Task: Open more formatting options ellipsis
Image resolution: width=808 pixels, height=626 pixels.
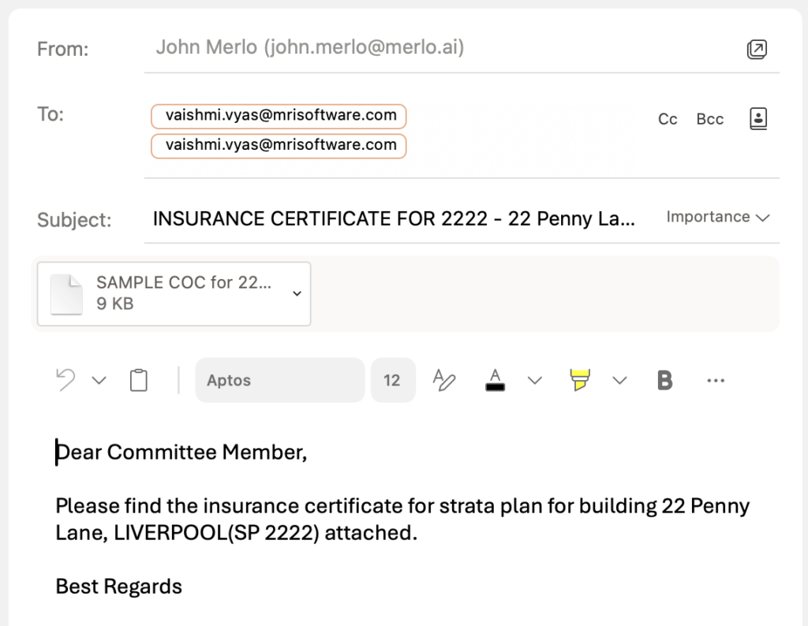Action: pyautogui.click(x=716, y=381)
